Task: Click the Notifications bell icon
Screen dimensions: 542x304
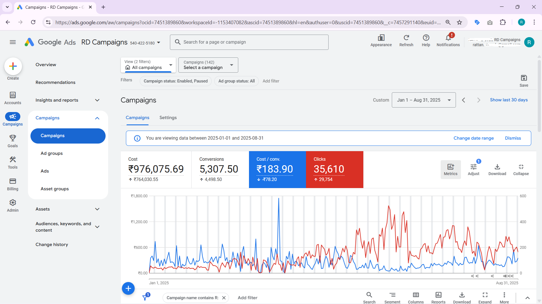Action: click(448, 38)
